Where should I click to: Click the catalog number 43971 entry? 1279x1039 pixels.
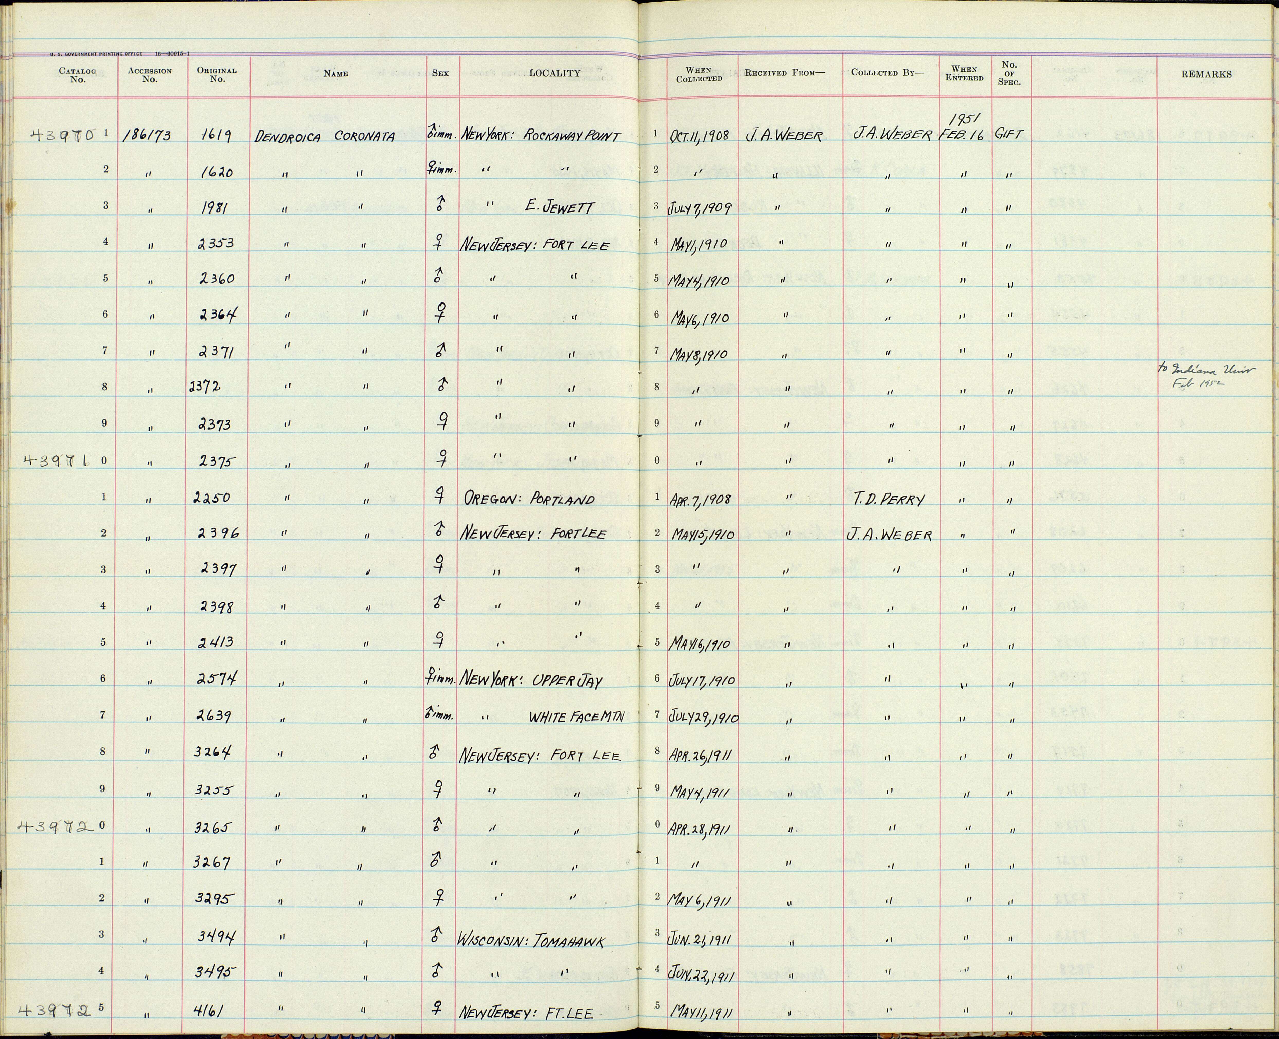pos(58,460)
